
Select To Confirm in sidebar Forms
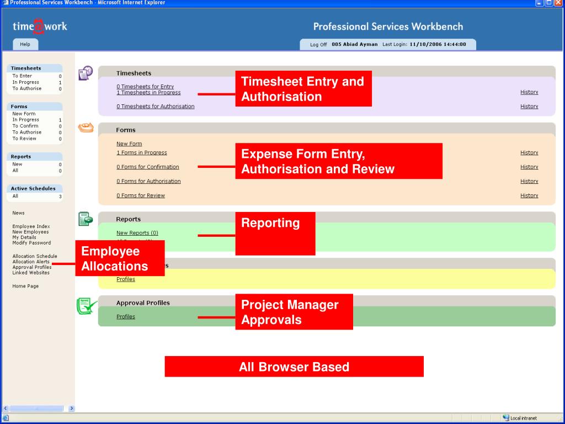coord(25,126)
